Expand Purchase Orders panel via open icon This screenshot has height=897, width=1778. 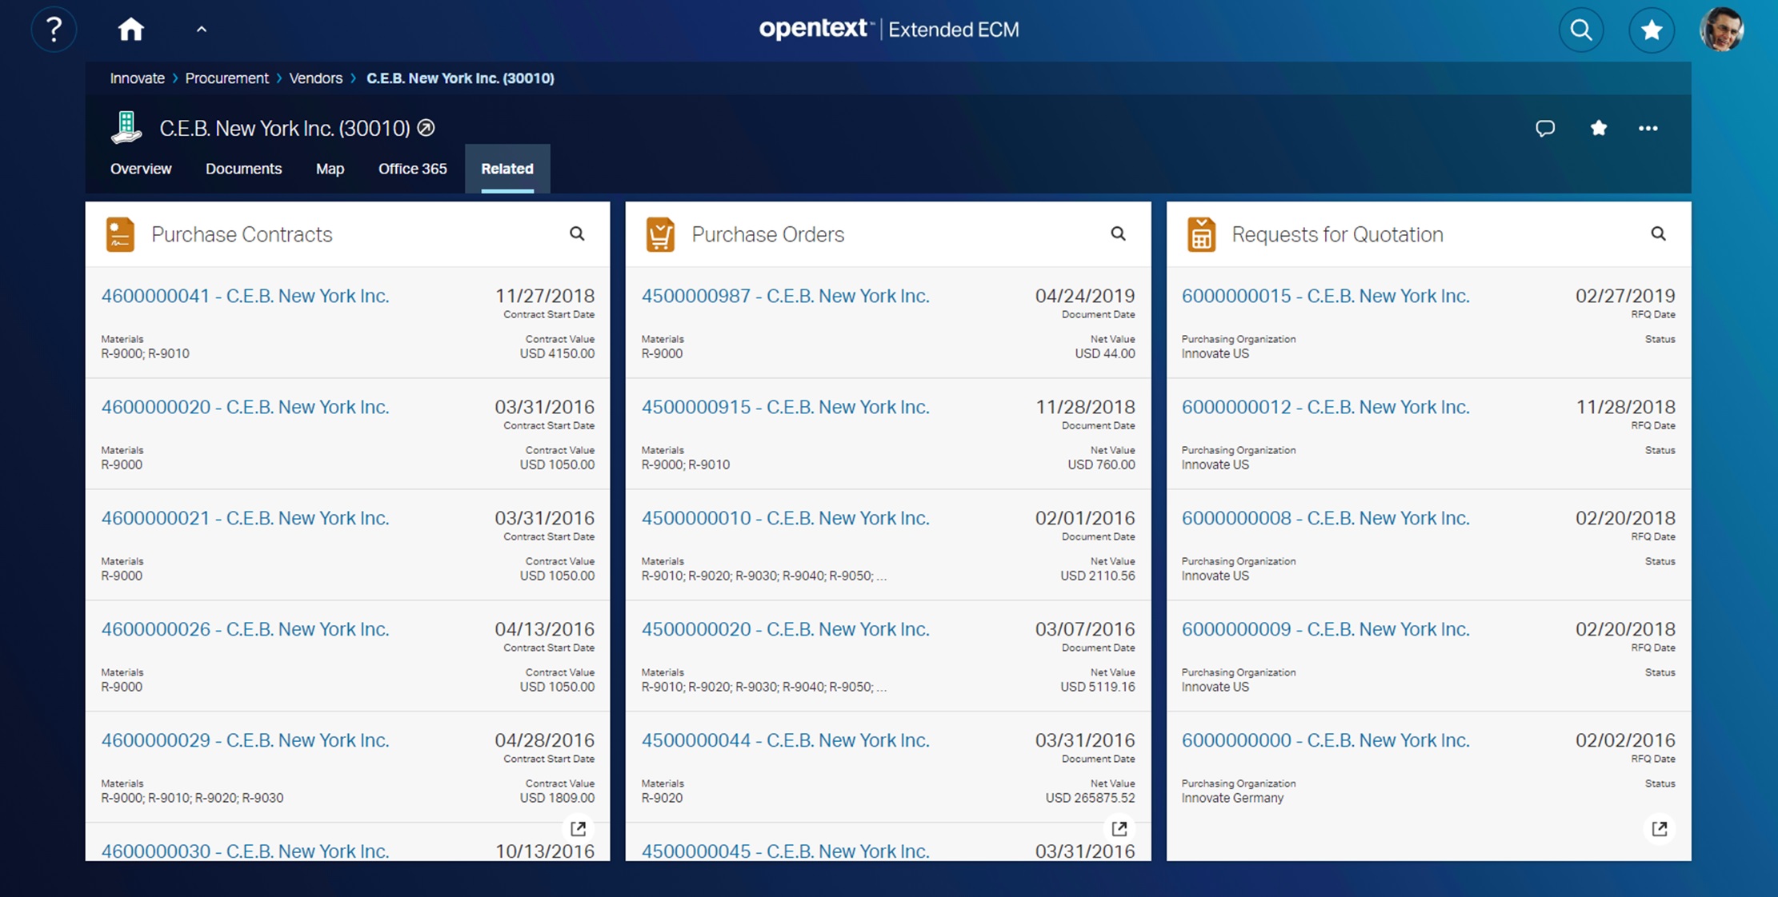point(1119,828)
